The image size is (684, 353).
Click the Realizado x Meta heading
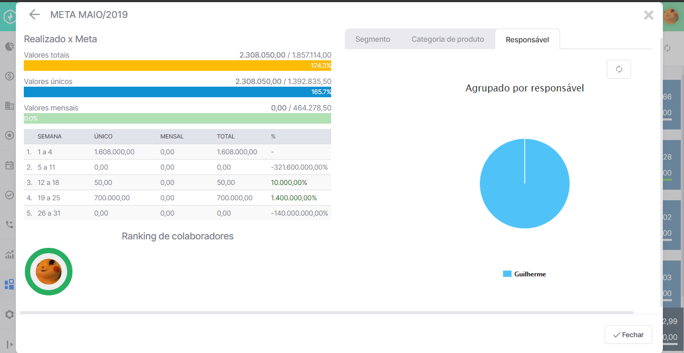pos(60,39)
